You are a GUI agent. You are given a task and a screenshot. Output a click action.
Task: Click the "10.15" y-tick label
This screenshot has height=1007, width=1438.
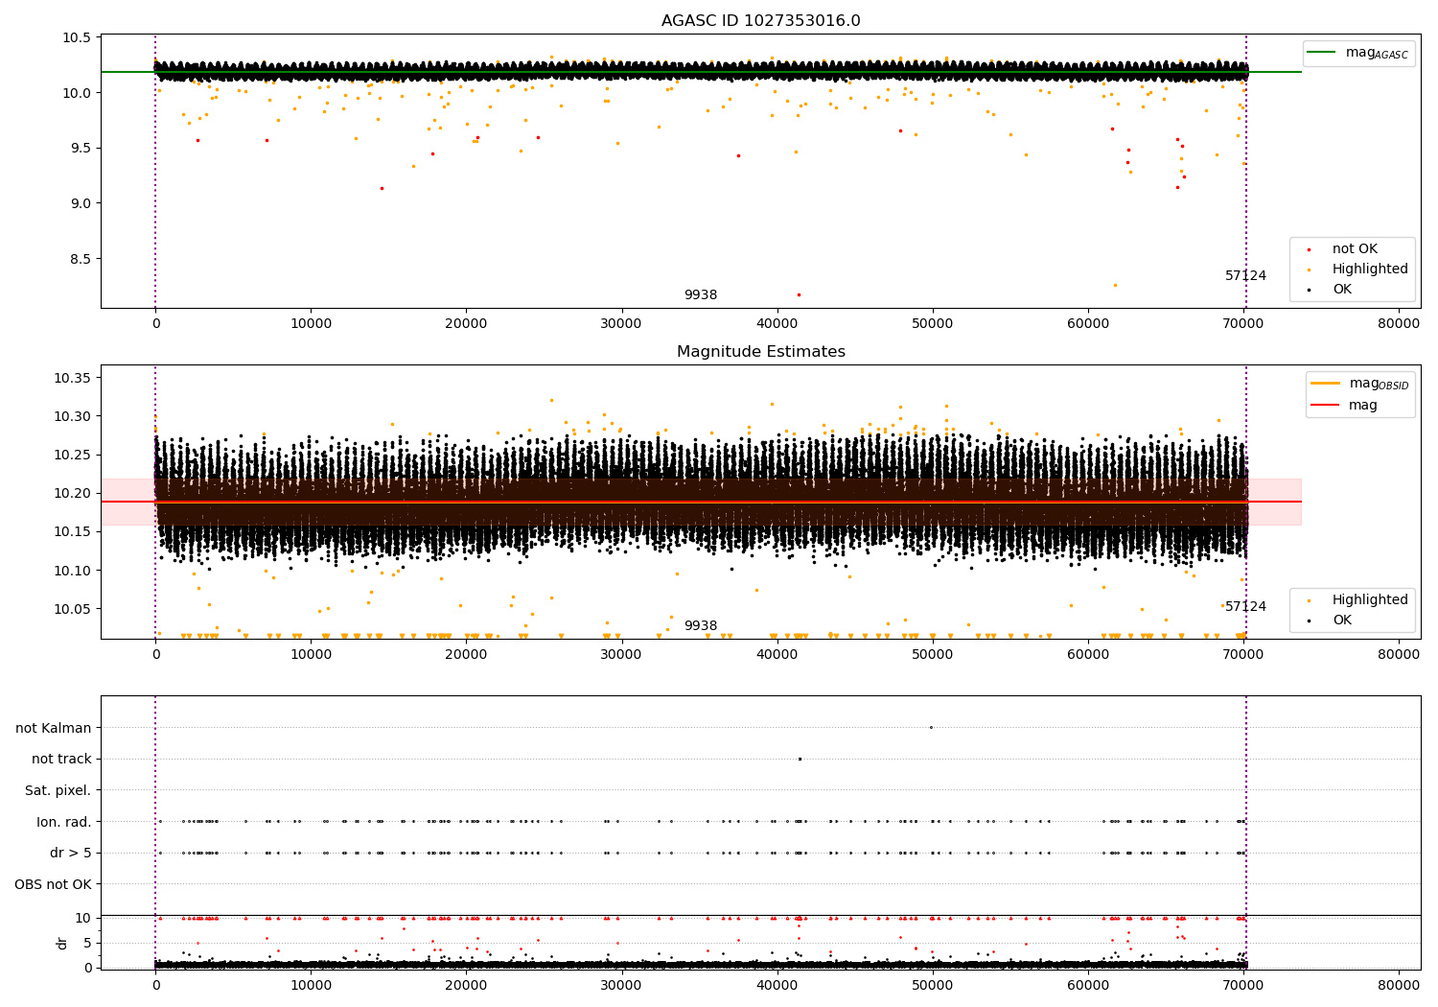pyautogui.click(x=73, y=531)
